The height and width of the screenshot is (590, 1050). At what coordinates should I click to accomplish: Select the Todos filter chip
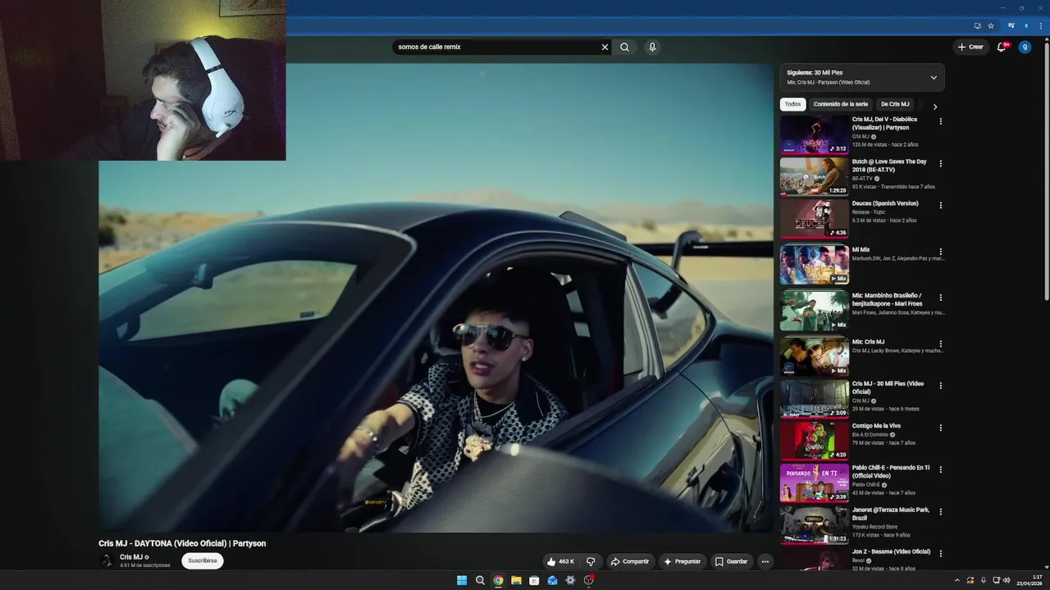click(792, 104)
